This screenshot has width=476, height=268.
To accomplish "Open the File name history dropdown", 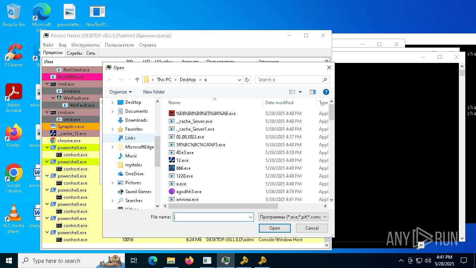I will tap(251, 217).
